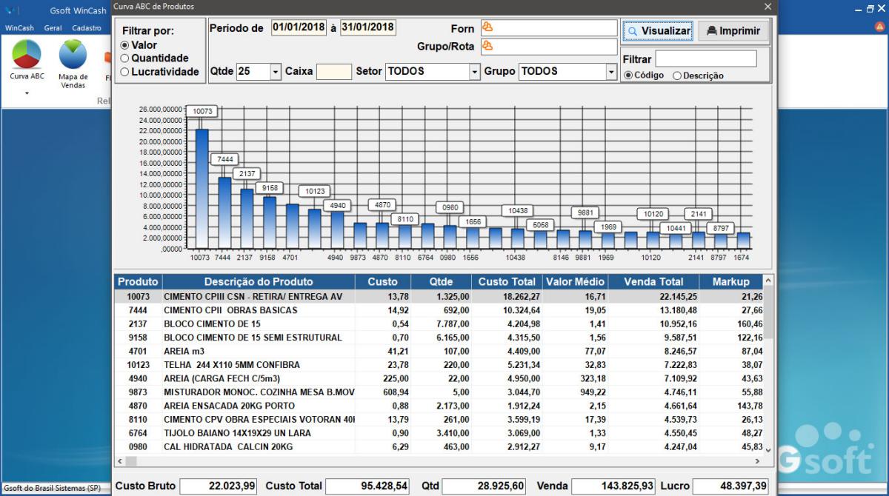Sort by the Venda Total column header
The image size is (889, 496).
654,282
